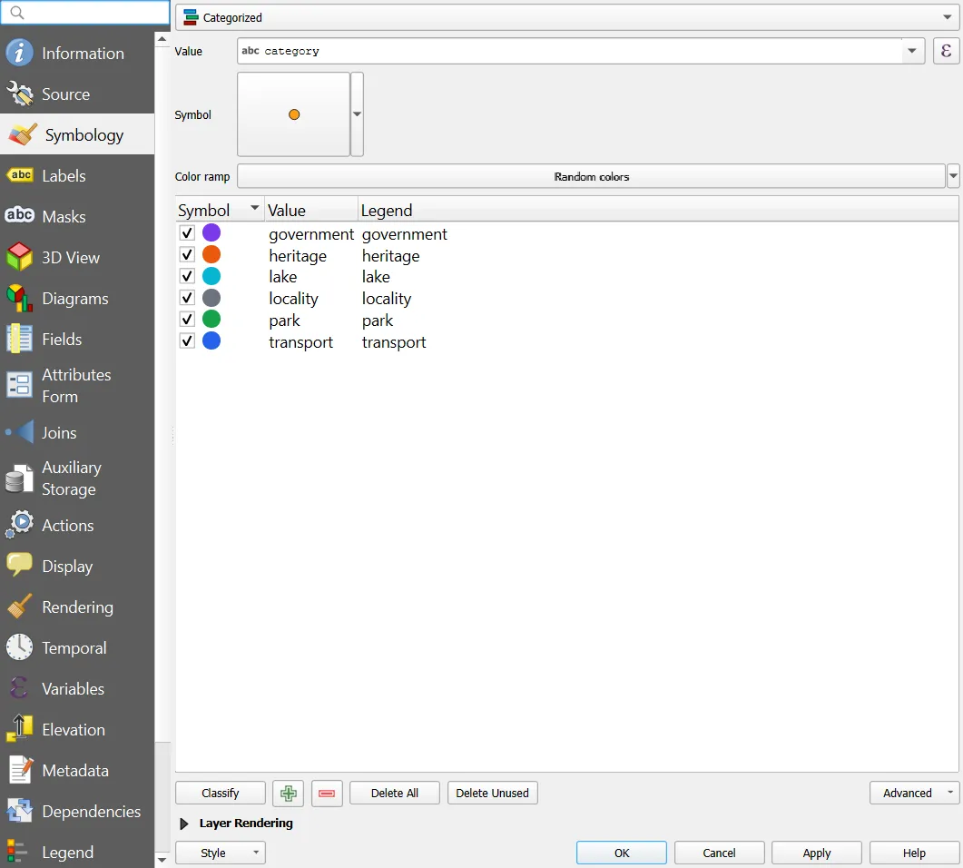Disable the transport category checkbox
Screen dimensions: 963x868
(x=187, y=340)
